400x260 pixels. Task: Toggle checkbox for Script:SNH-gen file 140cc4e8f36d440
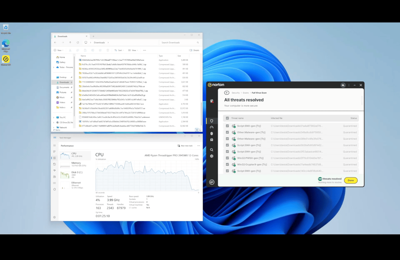tap(227, 171)
